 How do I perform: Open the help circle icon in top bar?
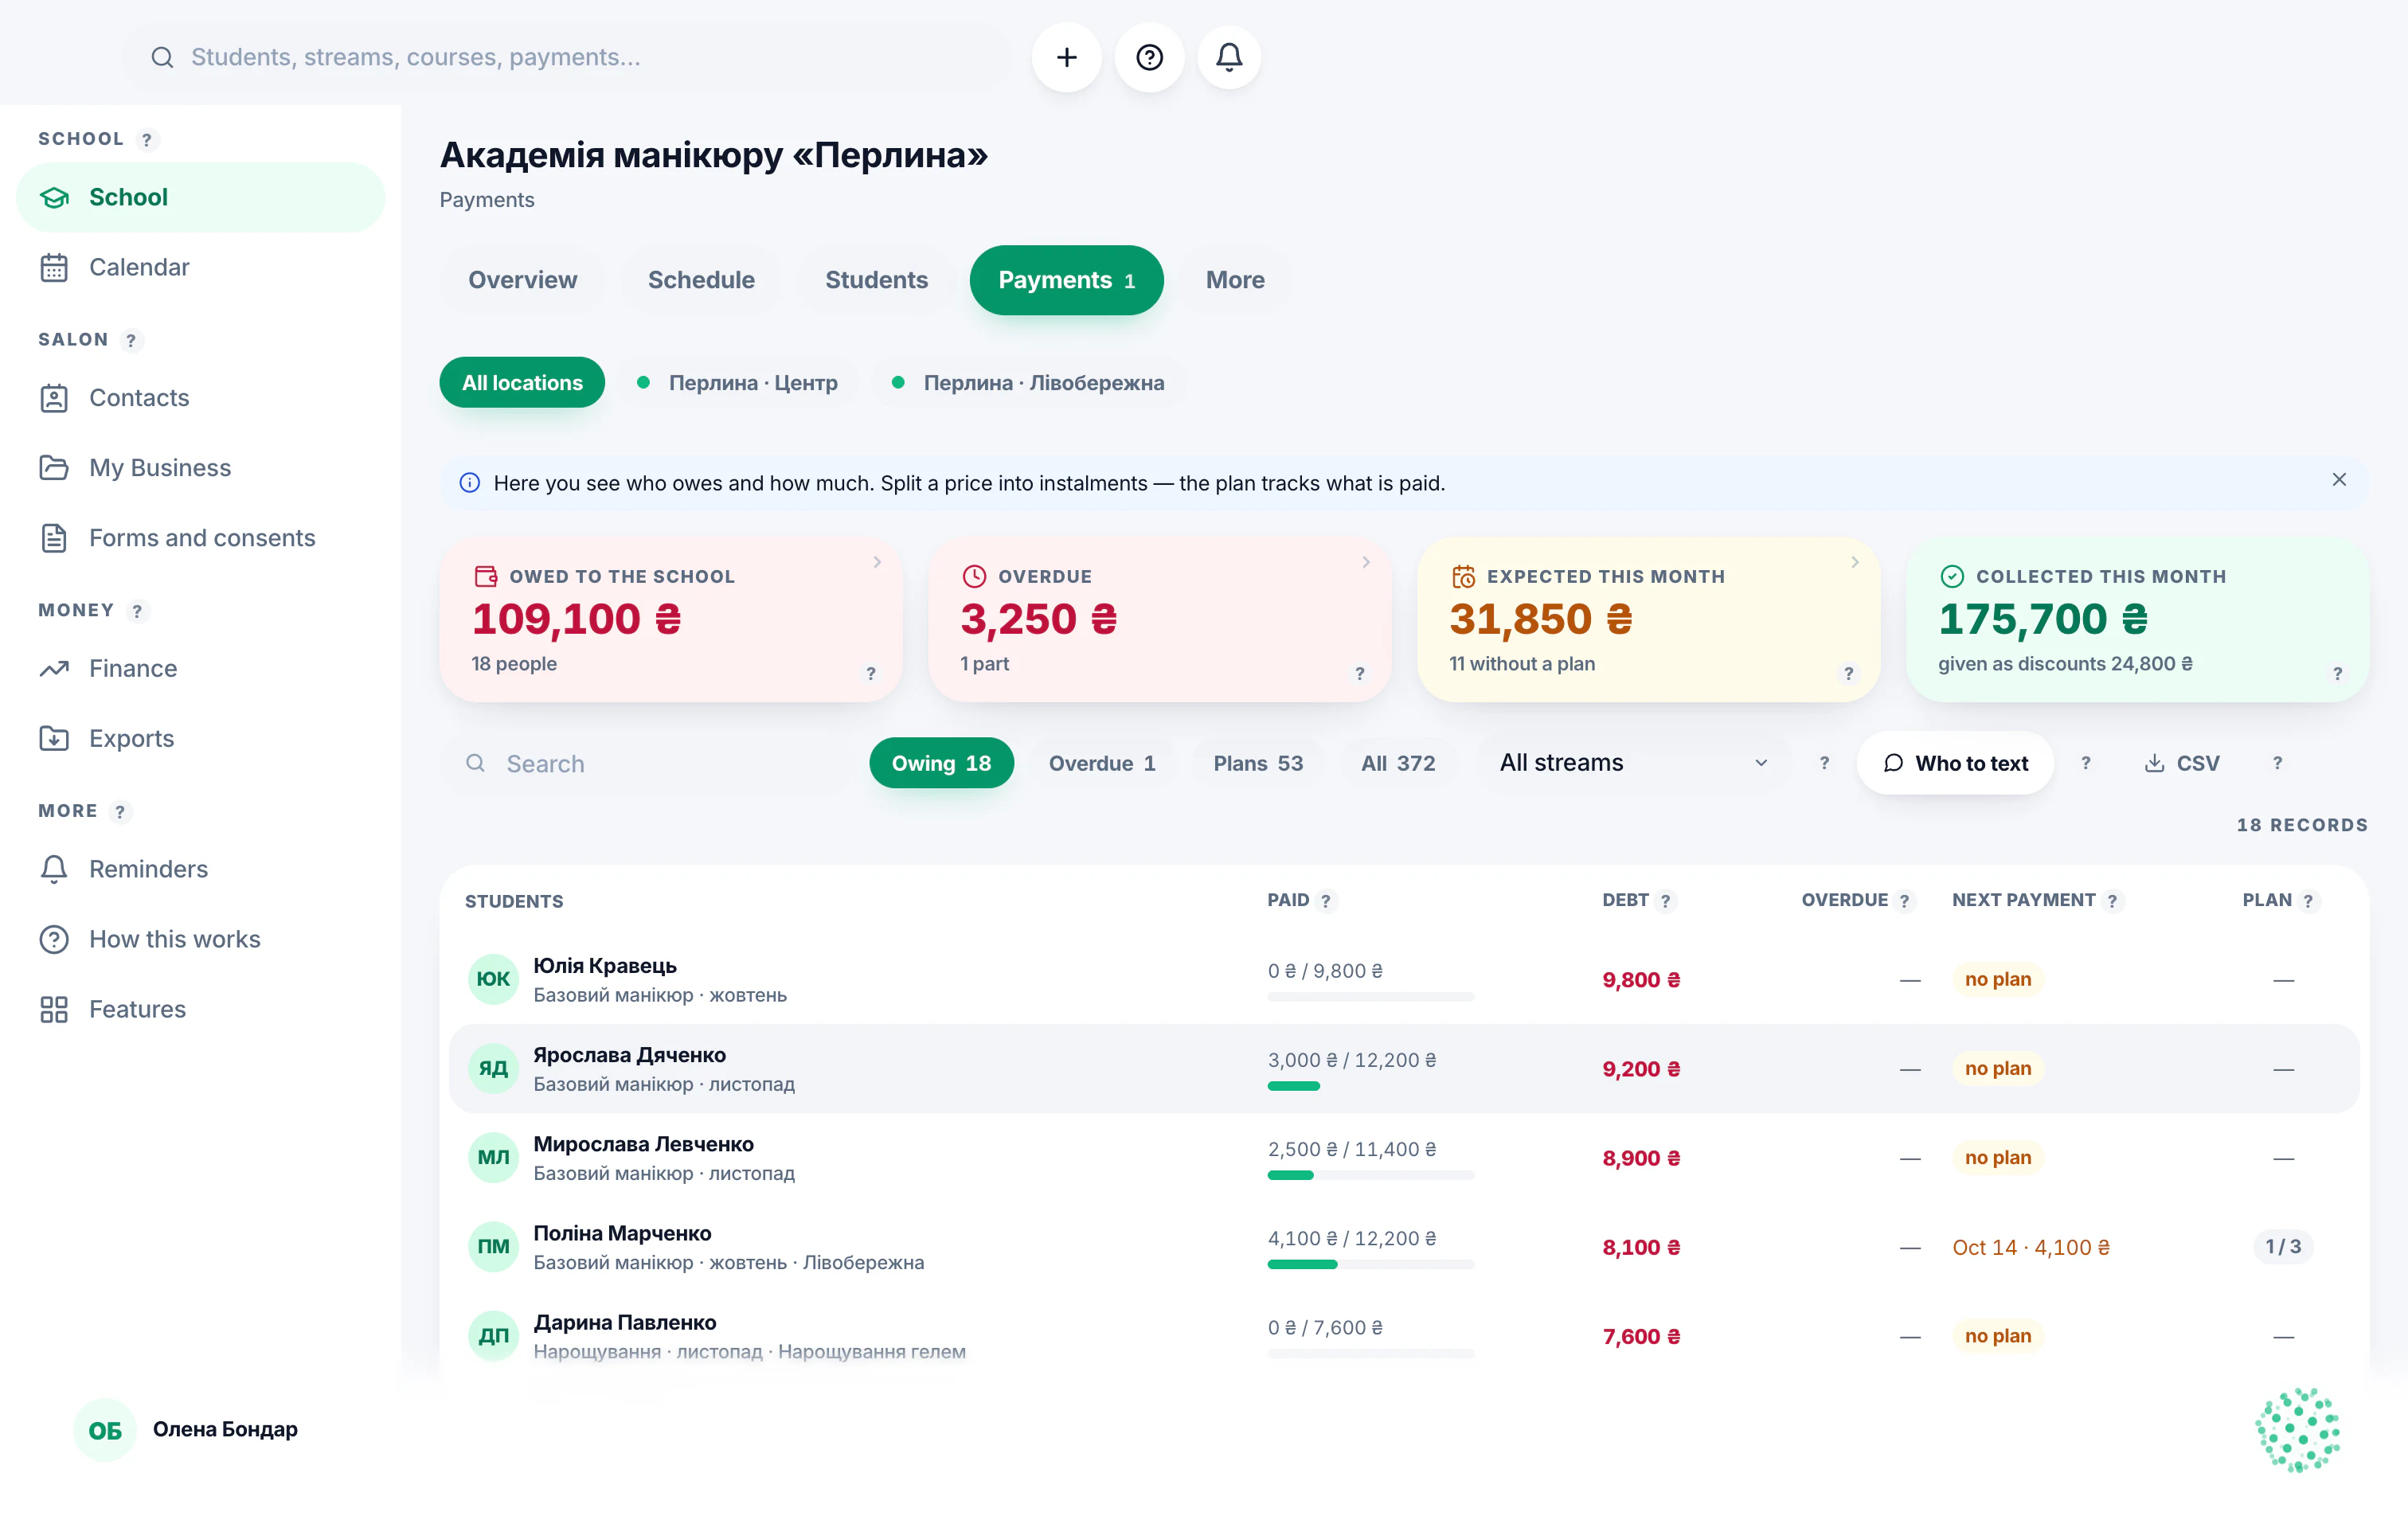pos(1149,57)
